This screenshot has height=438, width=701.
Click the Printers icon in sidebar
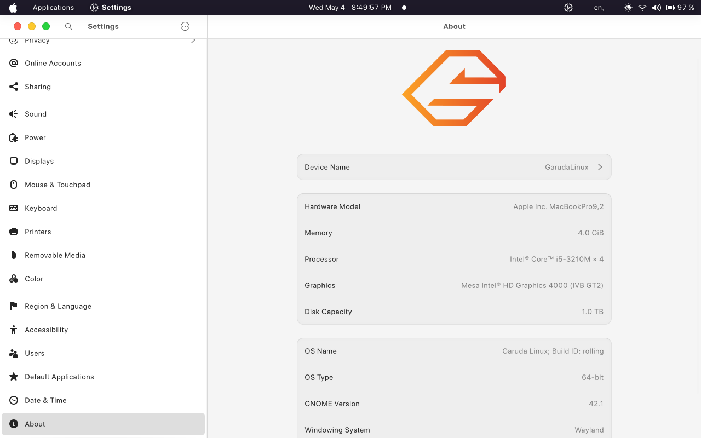click(14, 232)
